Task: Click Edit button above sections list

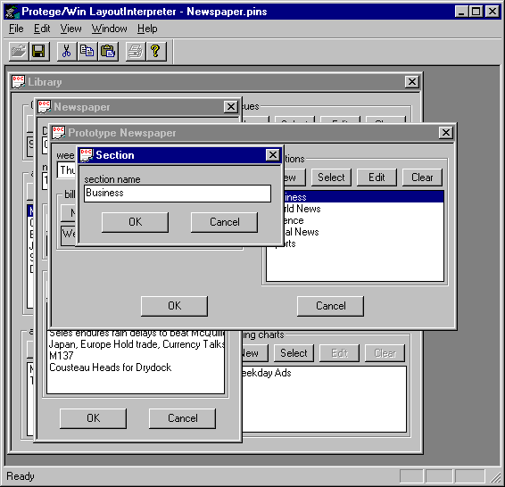Action: point(377,177)
